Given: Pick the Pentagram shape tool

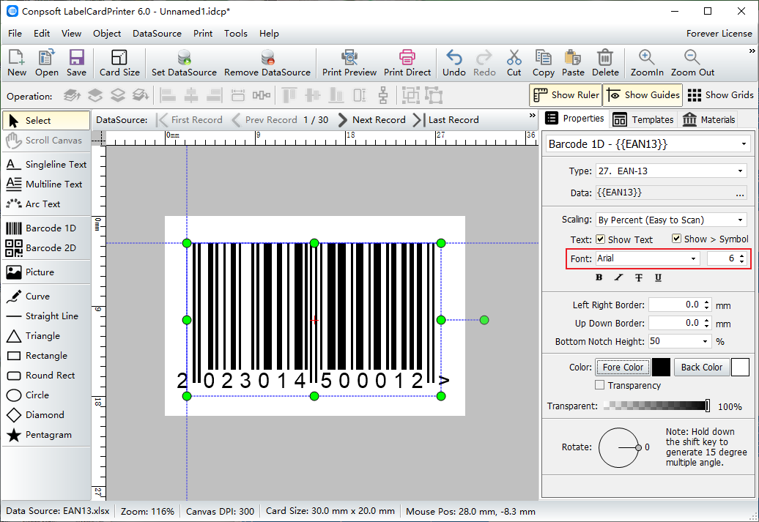Looking at the screenshot, I should pyautogui.click(x=46, y=435).
